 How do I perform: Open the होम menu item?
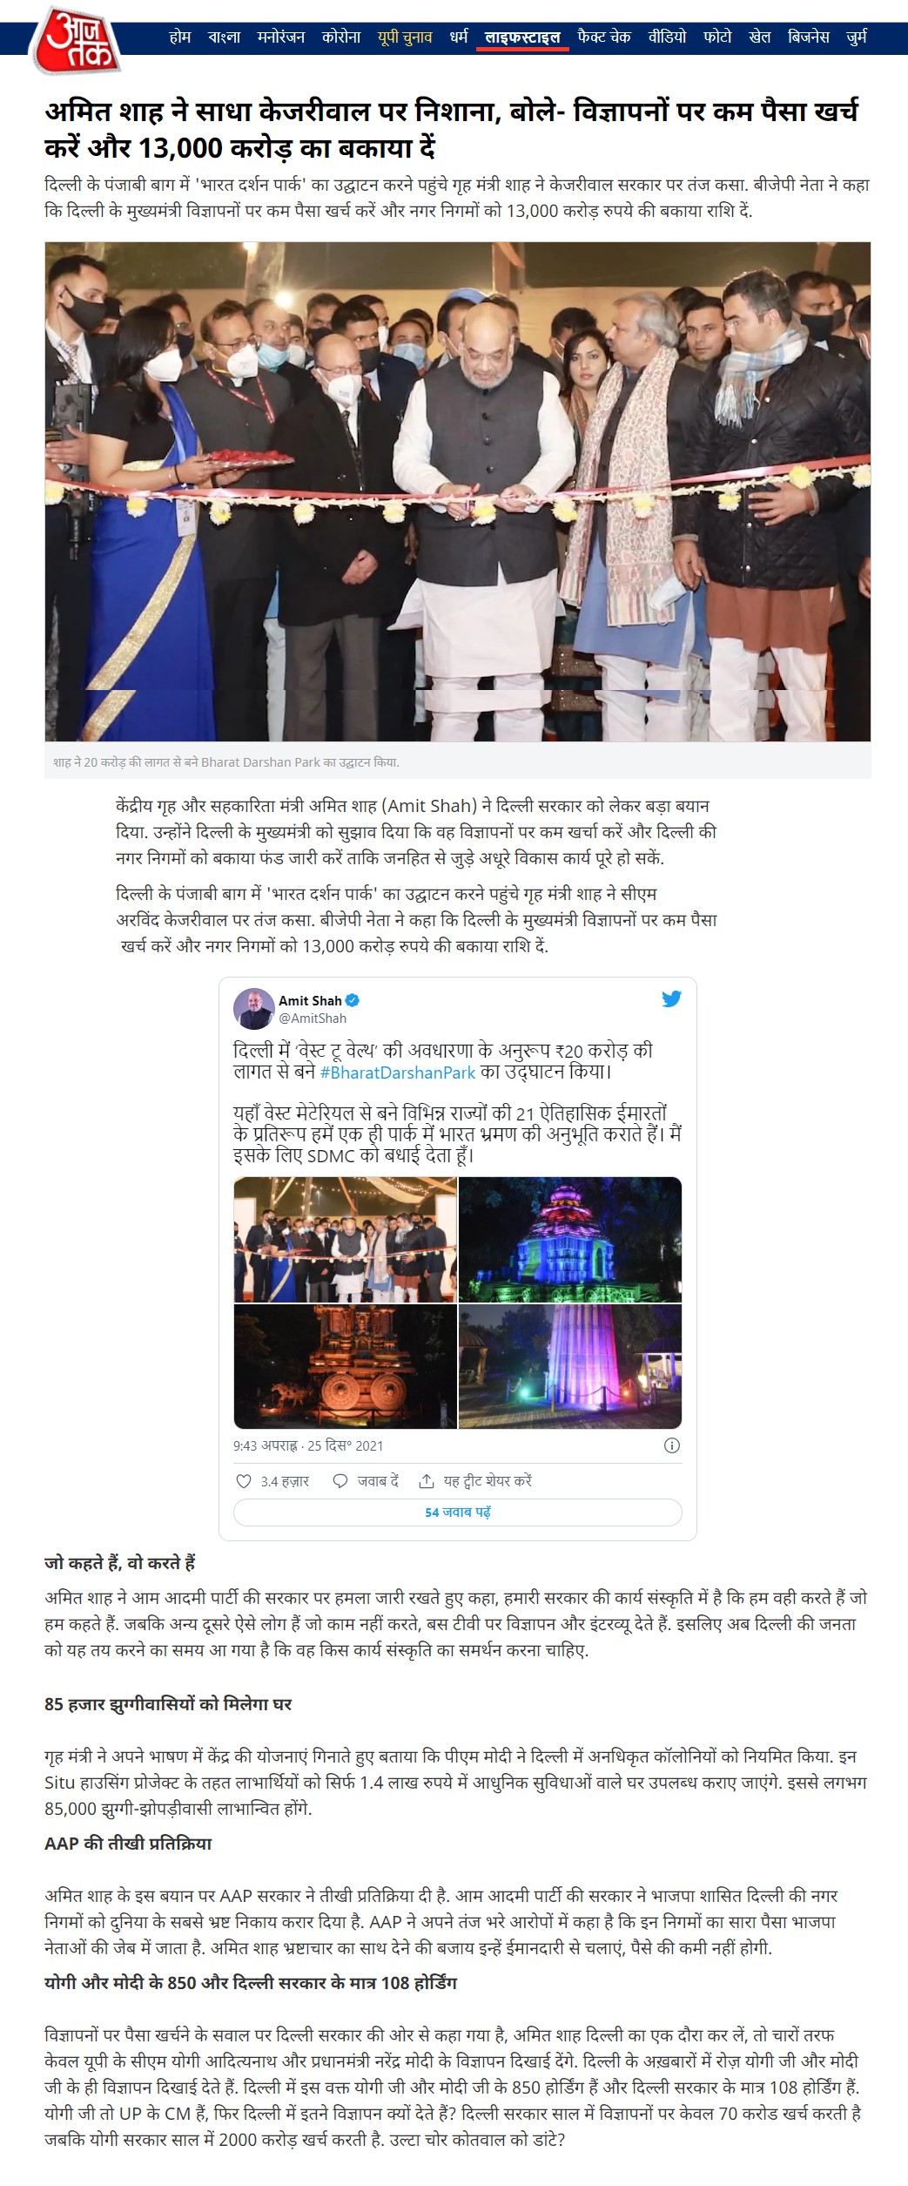[180, 37]
